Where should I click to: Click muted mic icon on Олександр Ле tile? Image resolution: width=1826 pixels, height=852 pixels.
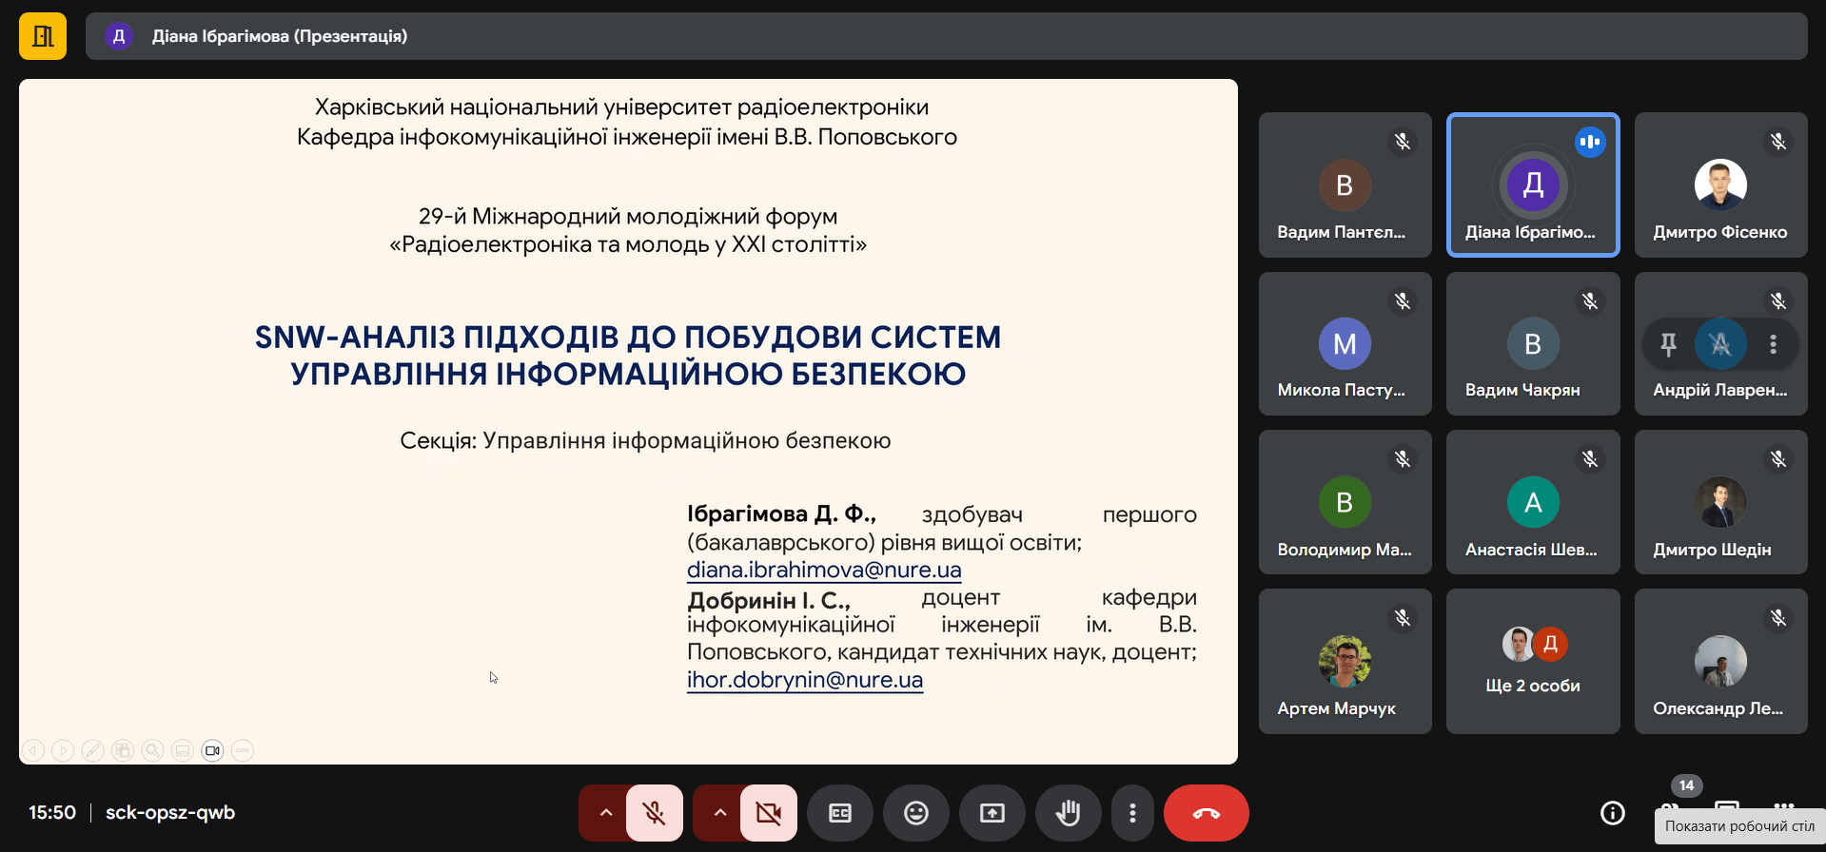tap(1778, 618)
